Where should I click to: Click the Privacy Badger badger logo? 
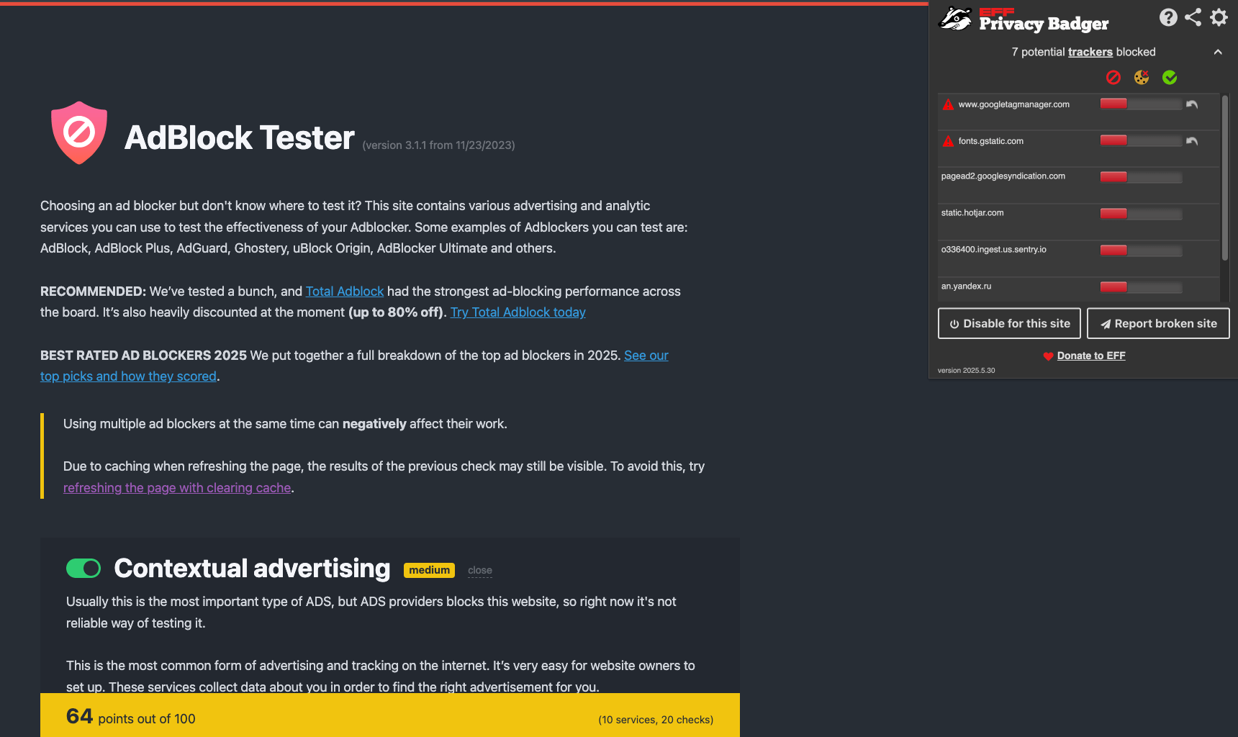pyautogui.click(x=955, y=19)
